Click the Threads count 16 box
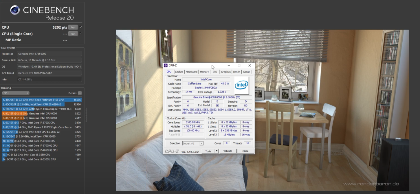Screen dimensions: 420x194 [x=247, y=143]
